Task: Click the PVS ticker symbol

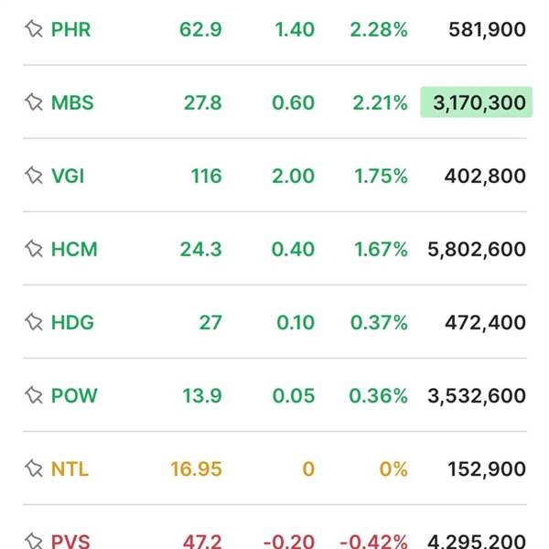Action: (70, 541)
